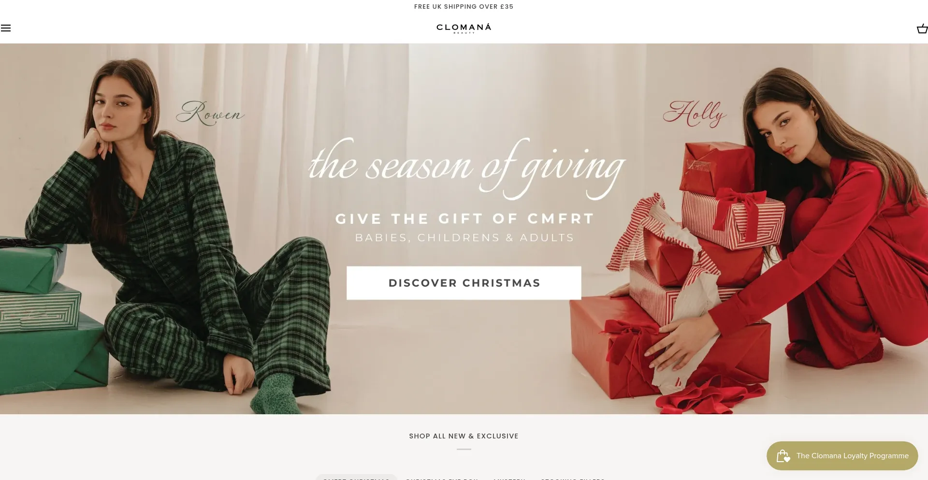Click Babies, Childrens & Adults subtitle
Image resolution: width=928 pixels, height=480 pixels.
pyautogui.click(x=464, y=238)
